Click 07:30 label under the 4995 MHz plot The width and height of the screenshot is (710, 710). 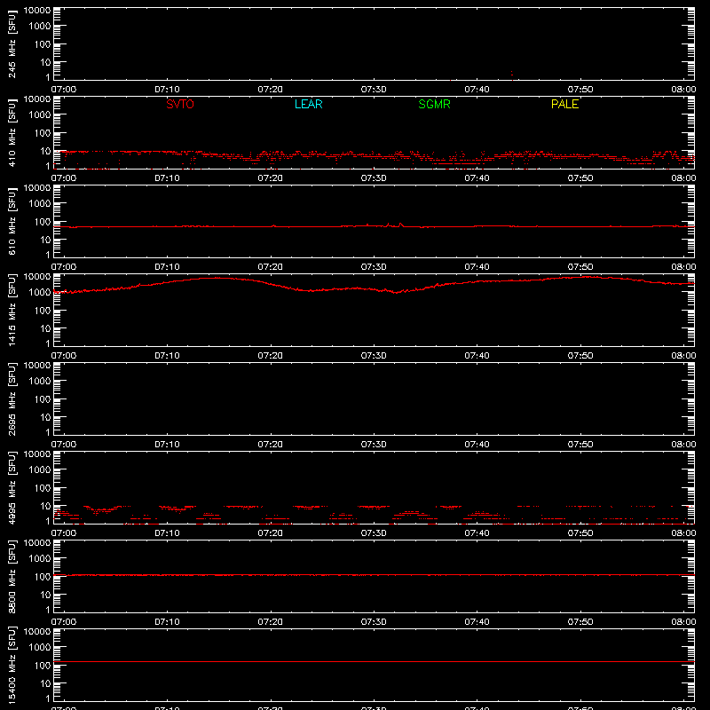pyautogui.click(x=374, y=533)
